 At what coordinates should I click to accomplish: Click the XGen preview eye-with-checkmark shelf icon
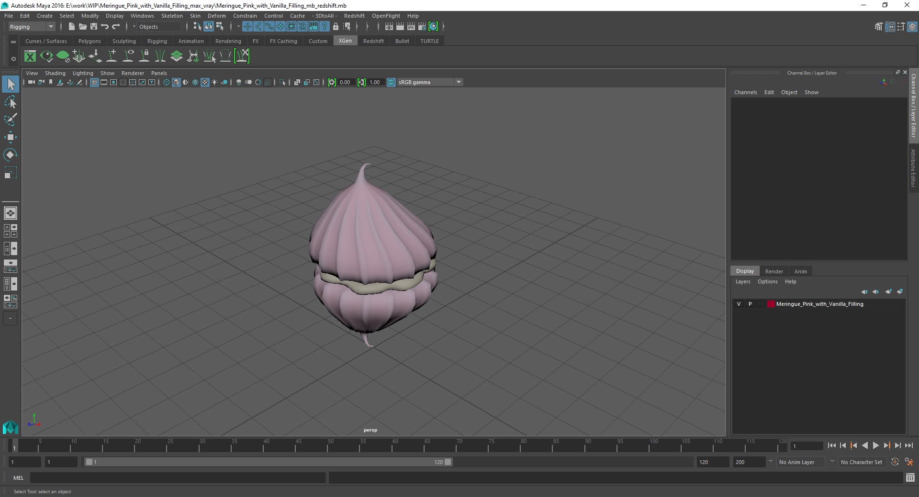pos(46,56)
